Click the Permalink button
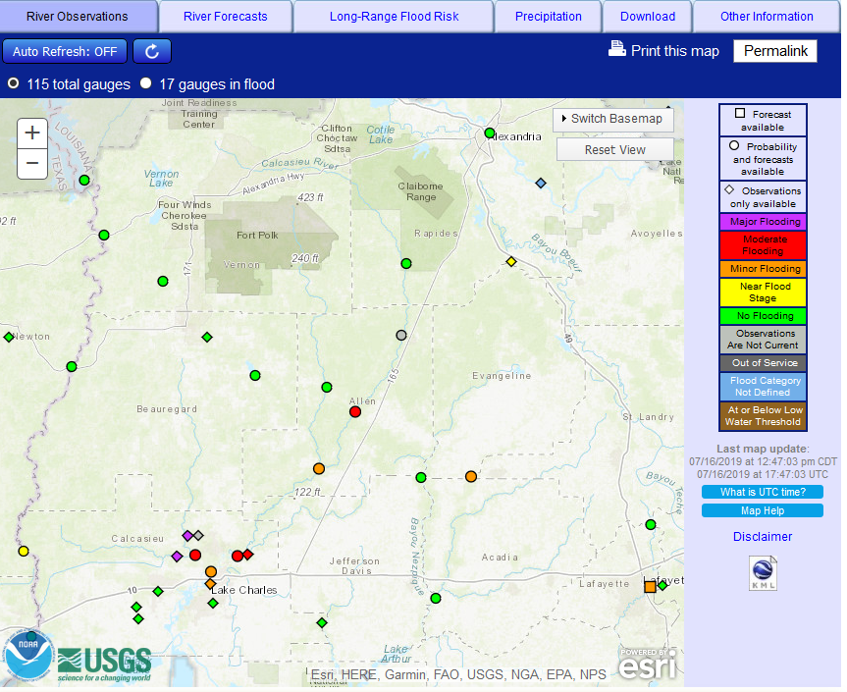The height and width of the screenshot is (692, 847). (774, 51)
